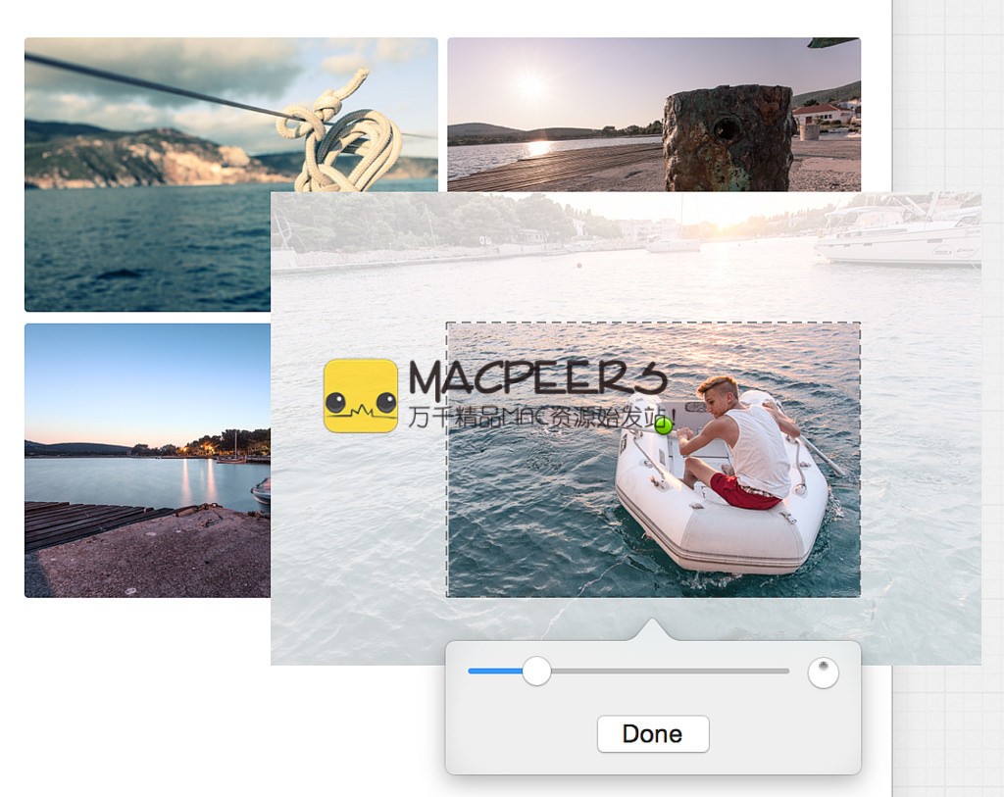Click the green cursor dot on the photo
This screenshot has width=1004, height=797.
pos(665,425)
